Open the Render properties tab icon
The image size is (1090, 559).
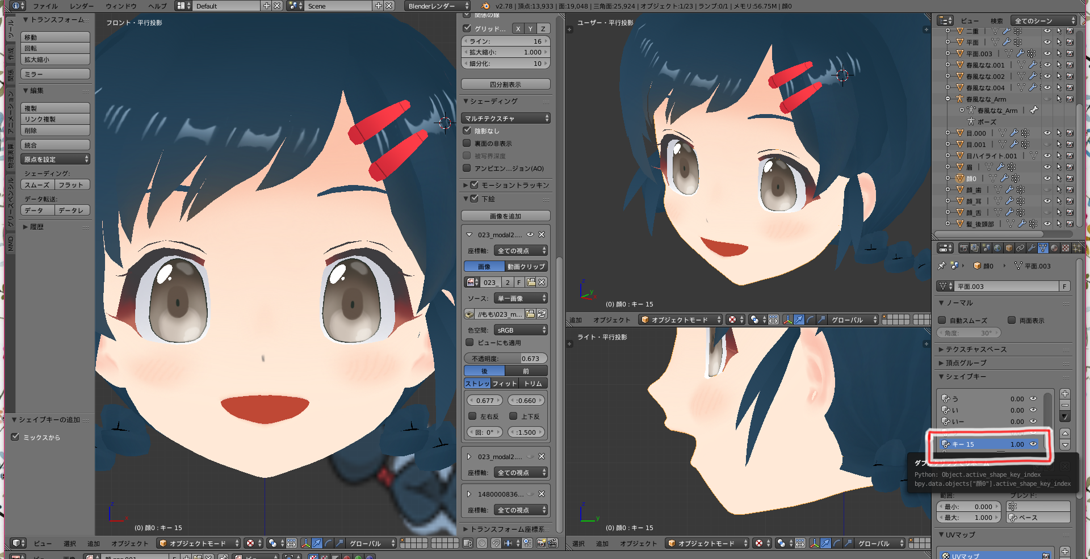coord(963,248)
